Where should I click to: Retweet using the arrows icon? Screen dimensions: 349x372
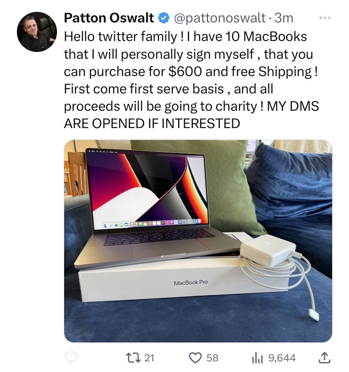pyautogui.click(x=133, y=358)
